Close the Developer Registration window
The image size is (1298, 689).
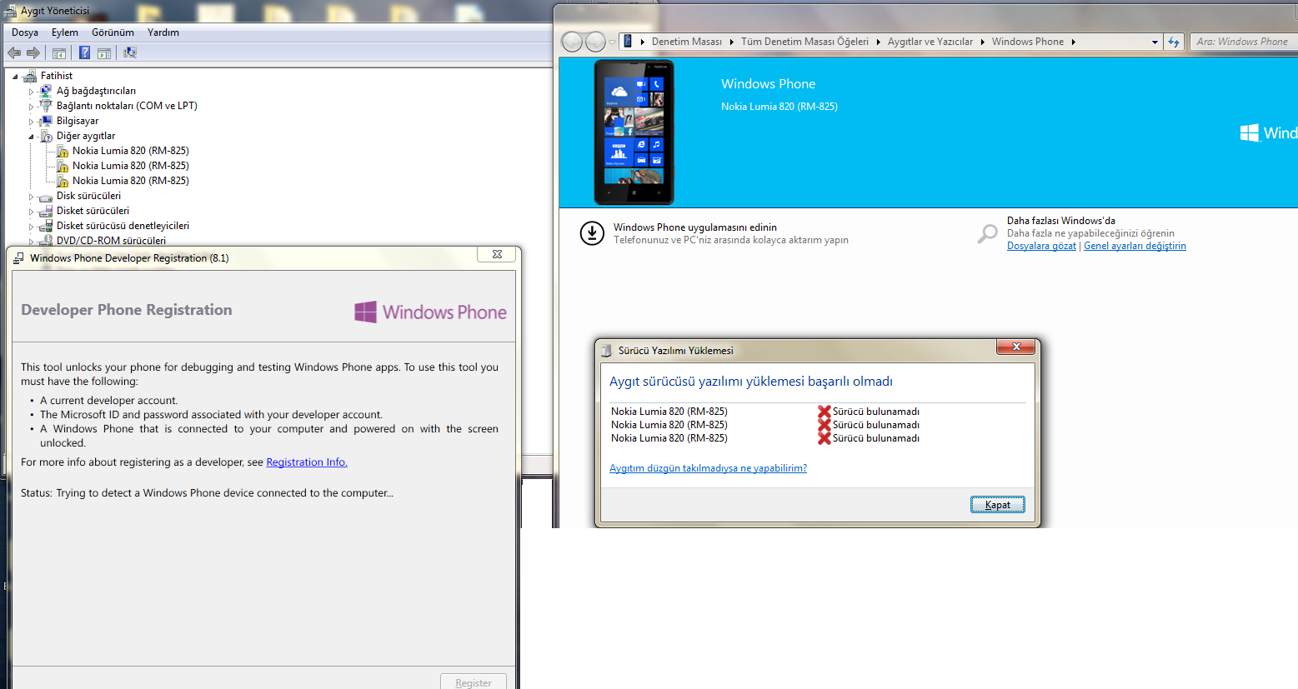(x=497, y=254)
